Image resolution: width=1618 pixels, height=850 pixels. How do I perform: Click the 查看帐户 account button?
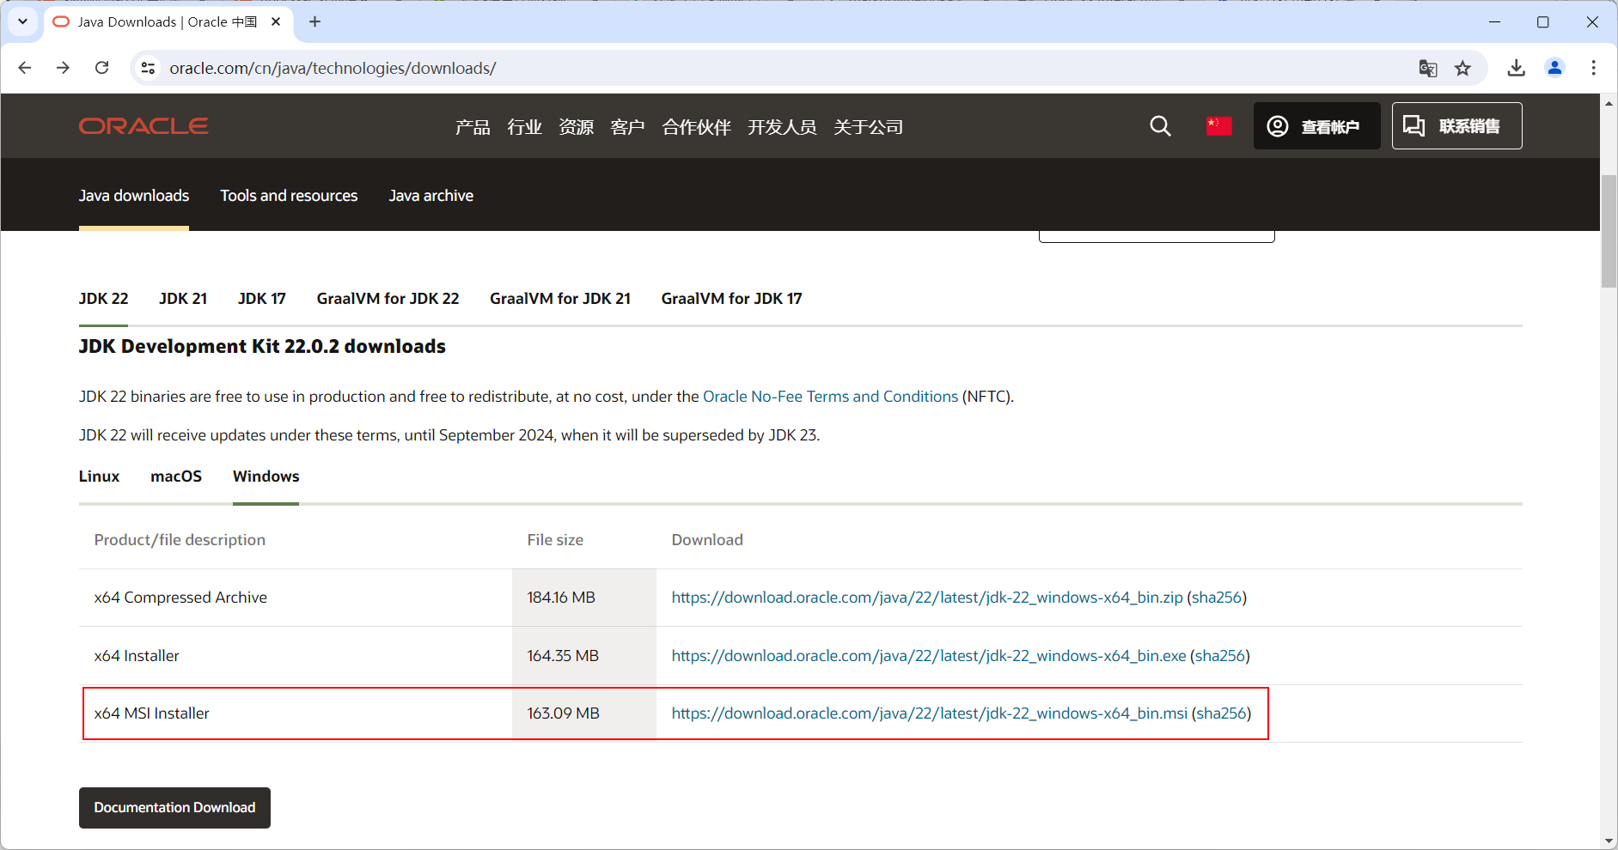click(x=1316, y=126)
